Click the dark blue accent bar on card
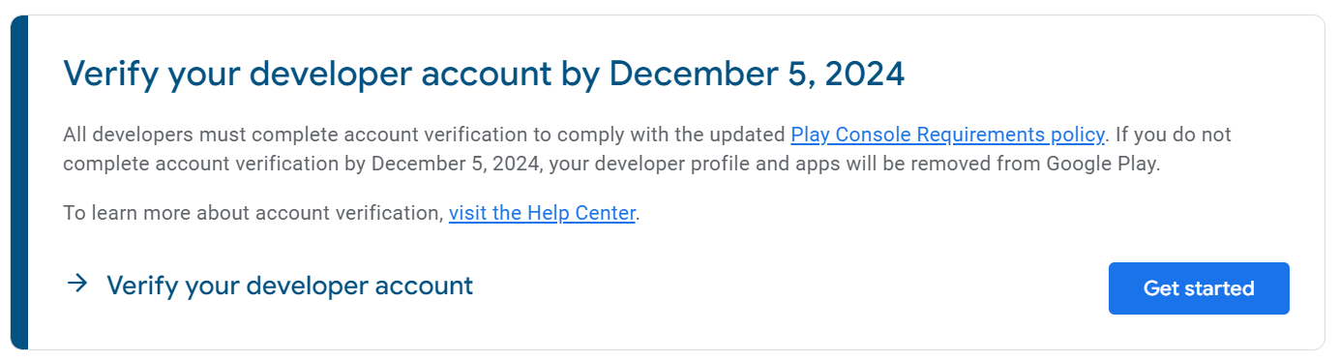The height and width of the screenshot is (362, 1339). [18, 182]
